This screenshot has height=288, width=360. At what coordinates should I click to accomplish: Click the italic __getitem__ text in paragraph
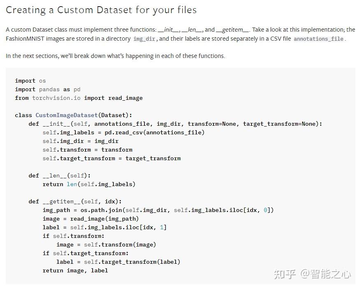[232, 30]
